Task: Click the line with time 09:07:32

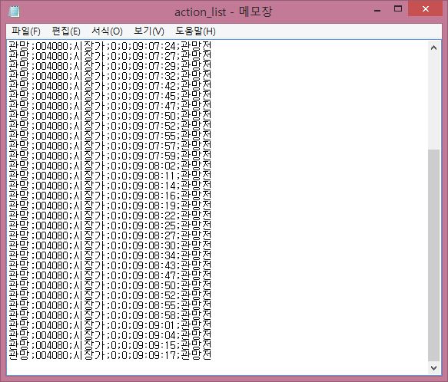Action: (110, 76)
